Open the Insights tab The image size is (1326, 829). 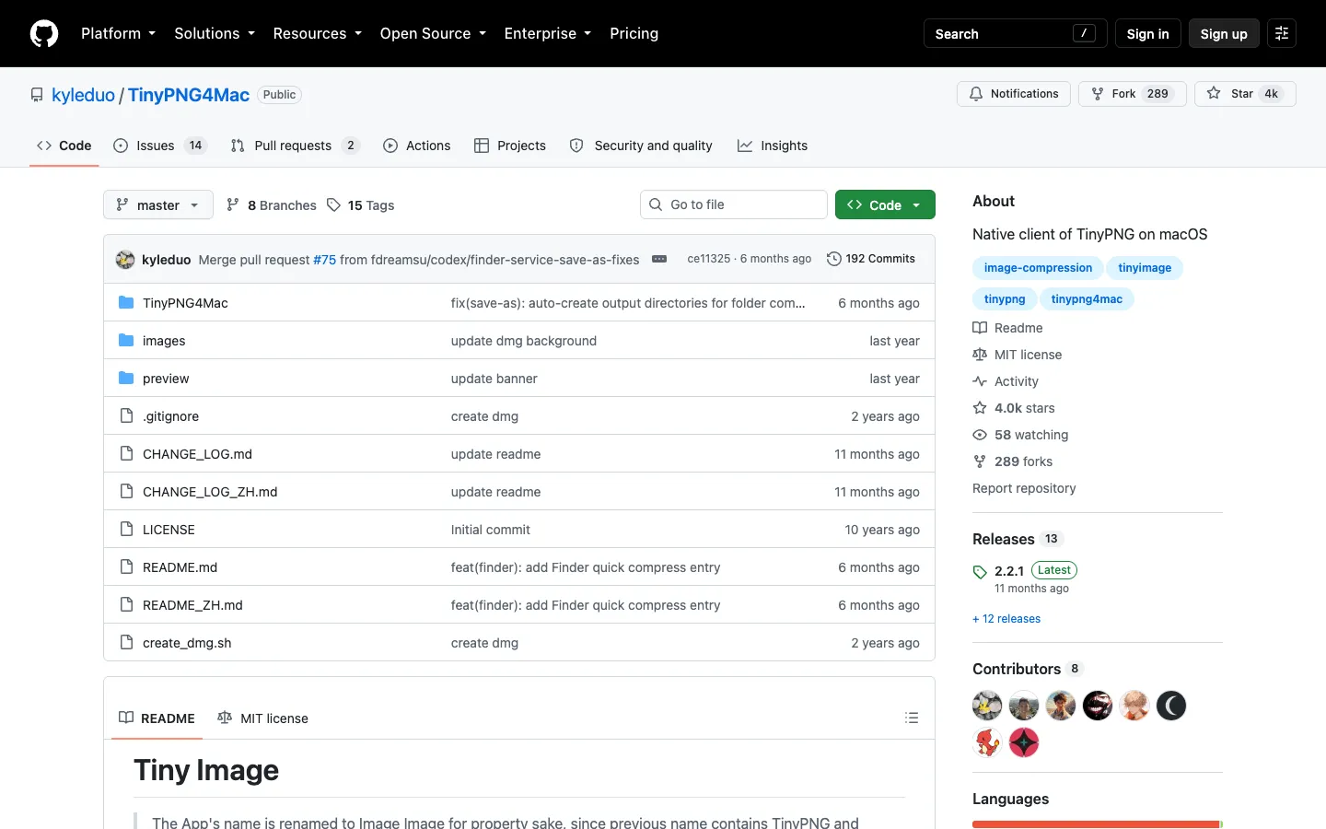(773, 146)
